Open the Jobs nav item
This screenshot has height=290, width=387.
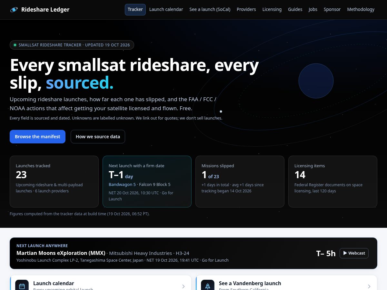click(x=313, y=10)
